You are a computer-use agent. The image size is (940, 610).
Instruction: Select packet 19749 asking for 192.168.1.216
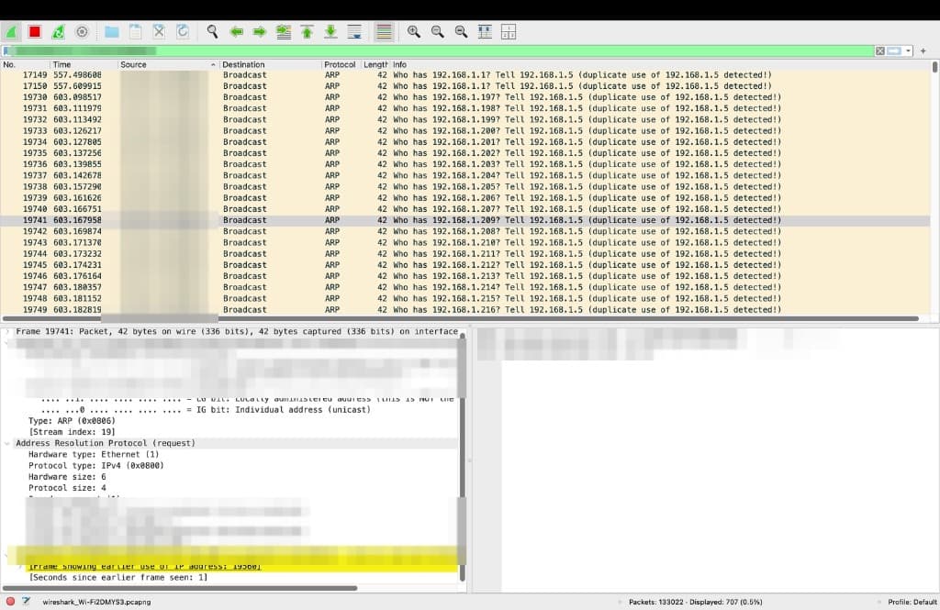(x=465, y=310)
